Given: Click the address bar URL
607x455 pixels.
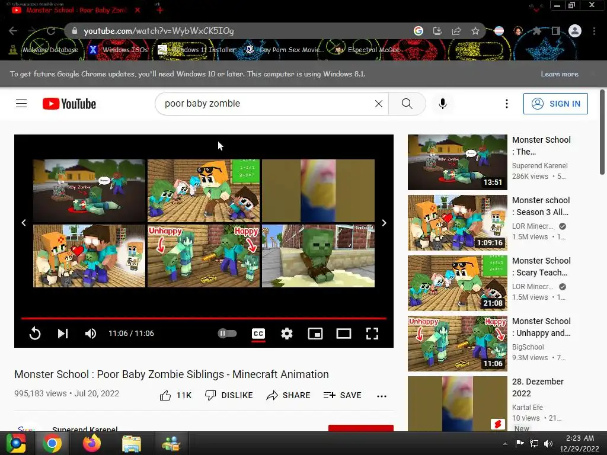Looking at the screenshot, I should tap(159, 31).
